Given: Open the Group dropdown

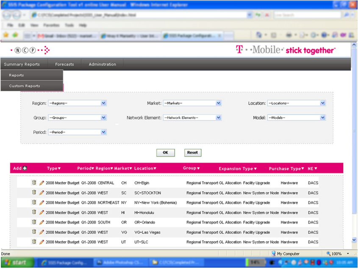Looking at the screenshot, I should (x=78, y=118).
